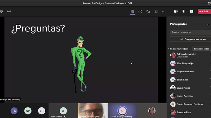
Task: Leave the meeting with Salir button
Action: (204, 12)
